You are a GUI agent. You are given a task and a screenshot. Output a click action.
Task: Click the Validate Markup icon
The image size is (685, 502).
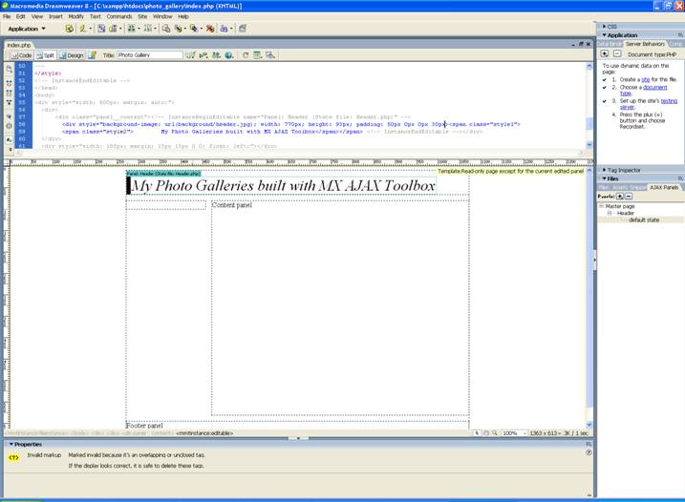point(203,55)
